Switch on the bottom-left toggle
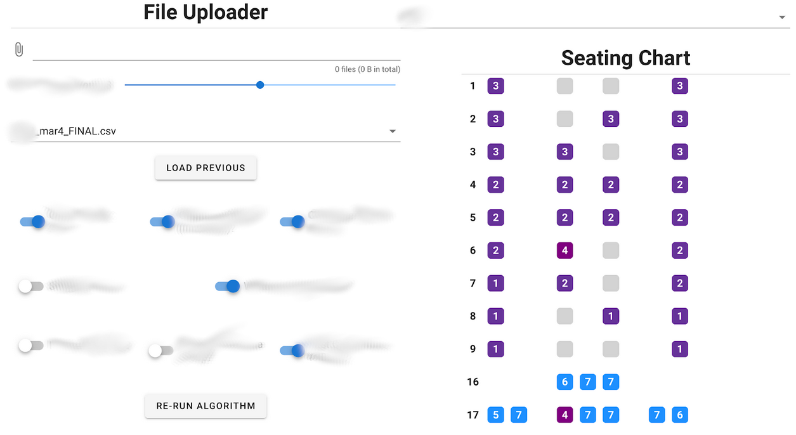Viewport: 796px width, 435px height. point(30,346)
